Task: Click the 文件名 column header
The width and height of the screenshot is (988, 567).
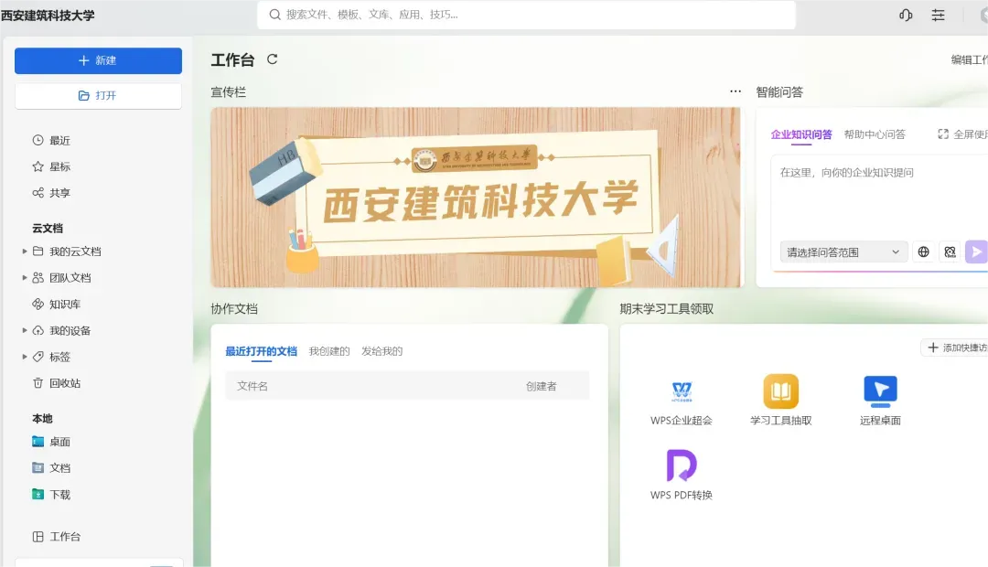Action: 252,386
